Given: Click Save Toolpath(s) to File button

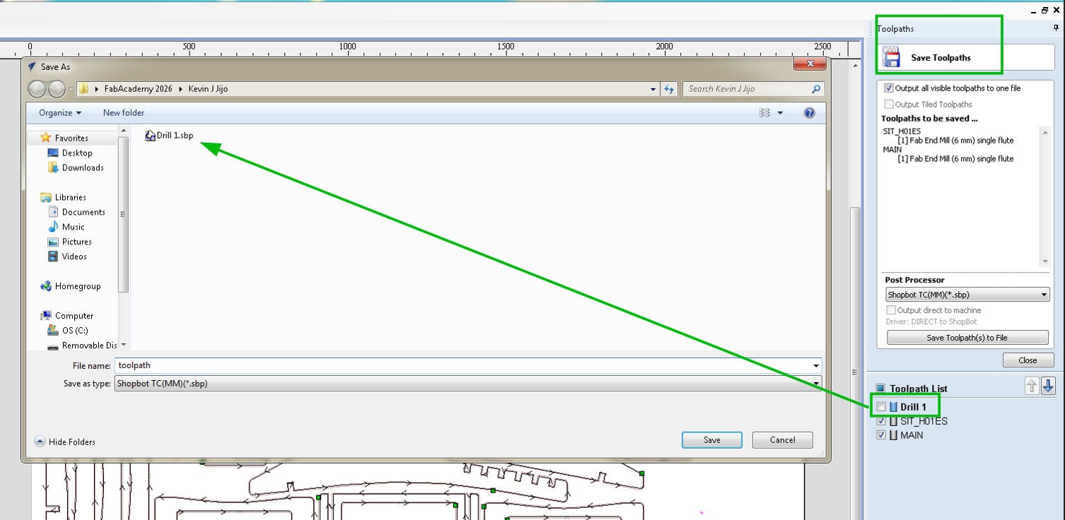Looking at the screenshot, I should coord(967,338).
